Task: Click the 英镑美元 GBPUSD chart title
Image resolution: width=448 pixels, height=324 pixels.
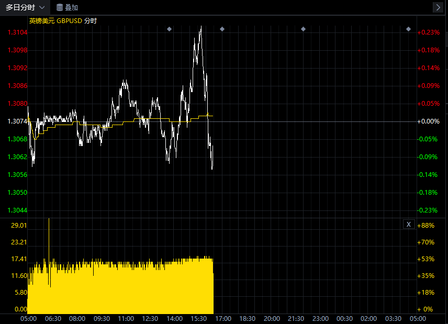Action: tap(63, 20)
